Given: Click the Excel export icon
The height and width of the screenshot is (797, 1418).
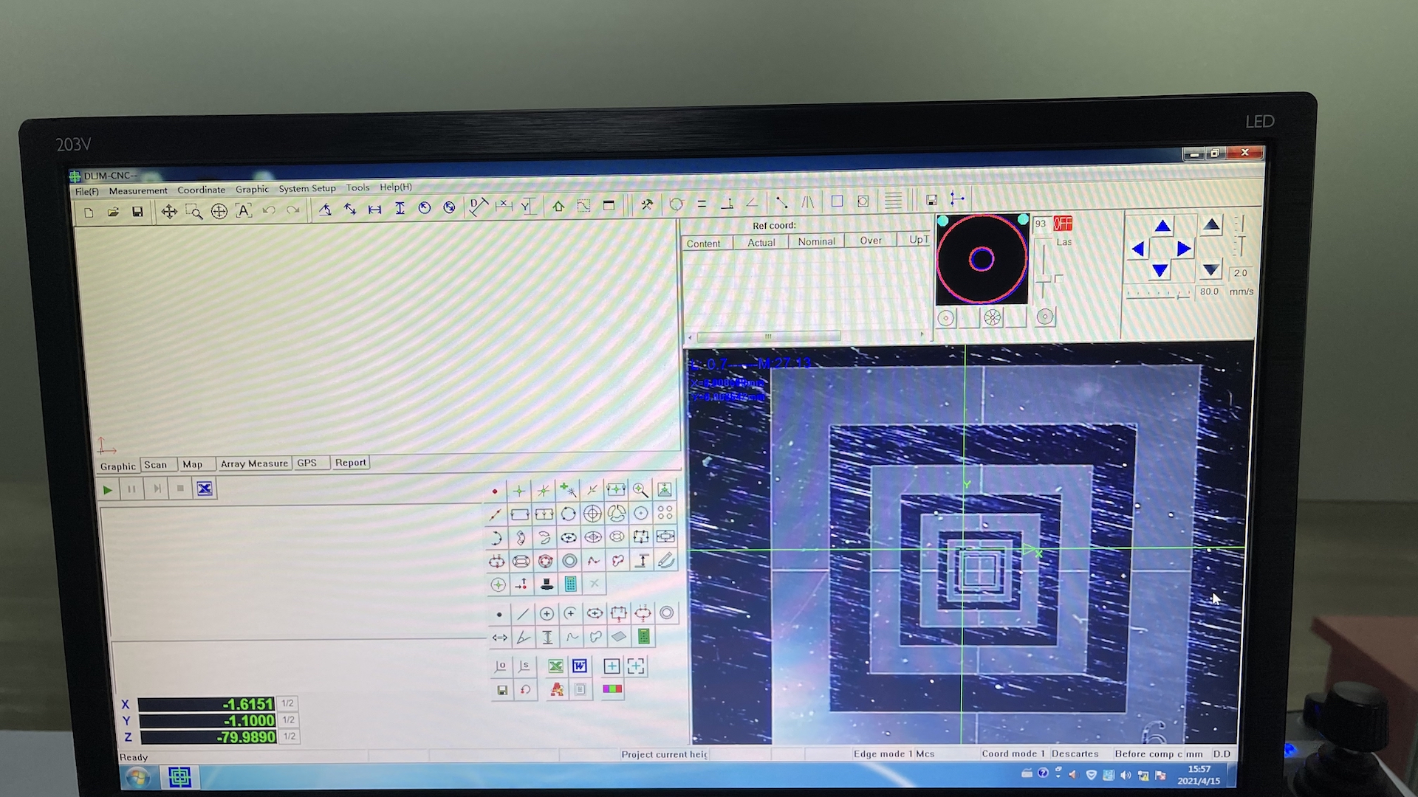Looking at the screenshot, I should pyautogui.click(x=555, y=666).
